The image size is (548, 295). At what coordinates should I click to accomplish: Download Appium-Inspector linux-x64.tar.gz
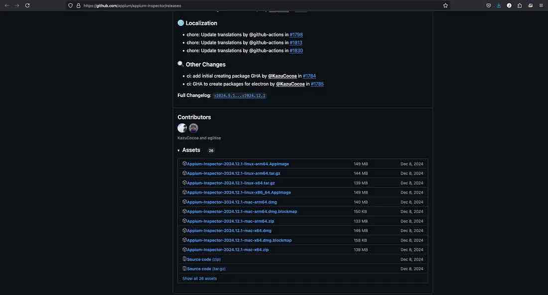pos(231,183)
